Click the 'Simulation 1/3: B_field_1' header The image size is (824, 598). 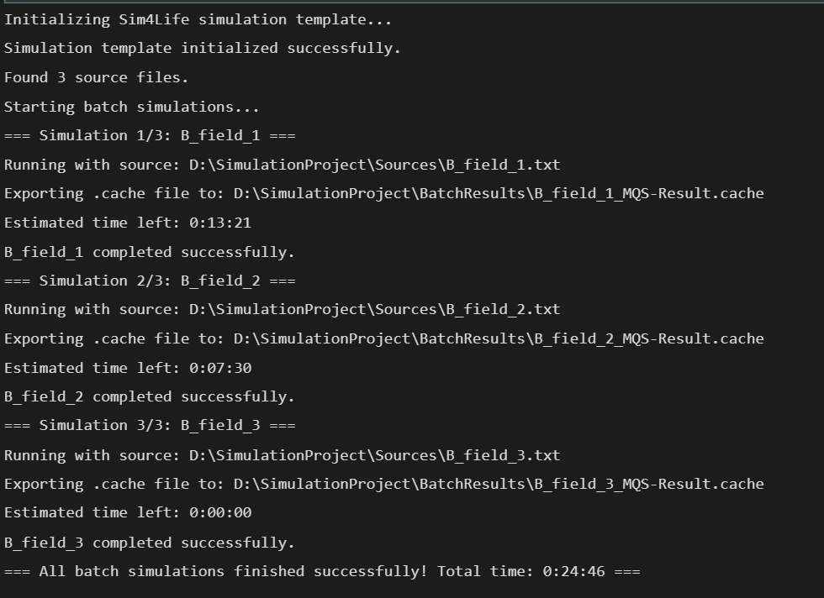(x=150, y=135)
